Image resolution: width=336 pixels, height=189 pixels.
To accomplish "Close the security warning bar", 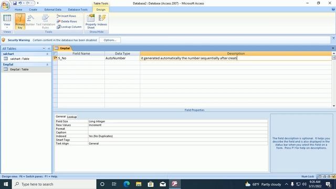I will point(333,38).
